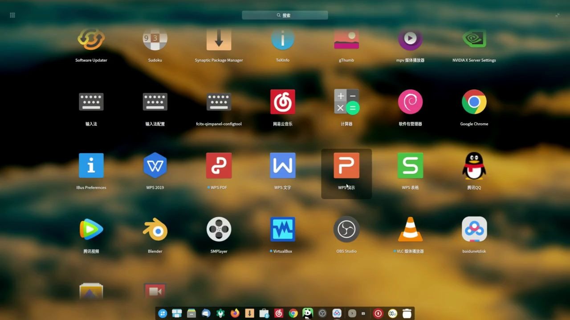The height and width of the screenshot is (320, 570).
Task: Click keyboard tray icon in dock
Action: point(363,313)
